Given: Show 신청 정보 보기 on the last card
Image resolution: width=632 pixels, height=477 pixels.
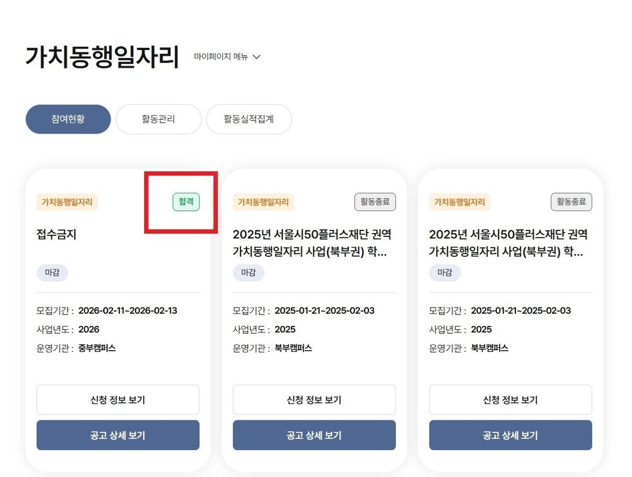Looking at the screenshot, I should pos(510,400).
